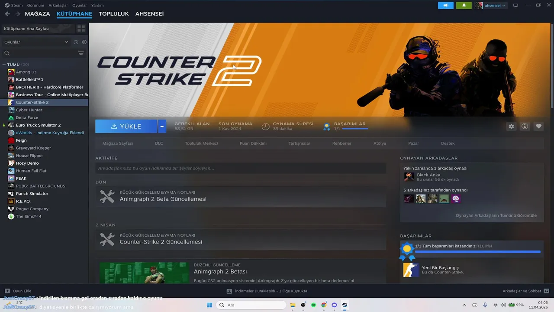
Task: Show hidden system tray icons
Action: click(x=464, y=305)
